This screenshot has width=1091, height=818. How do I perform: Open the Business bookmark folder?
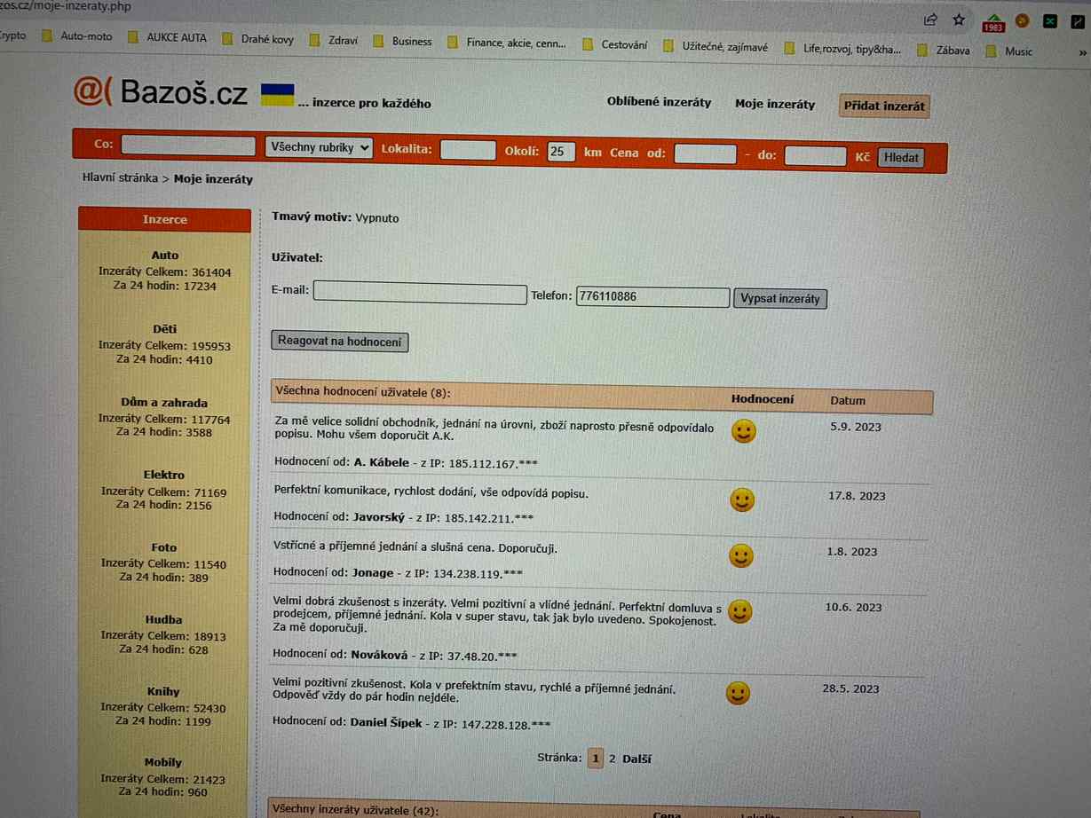coord(402,41)
